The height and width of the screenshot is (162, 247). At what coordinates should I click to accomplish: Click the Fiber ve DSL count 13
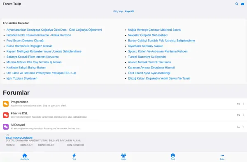click(x=238, y=115)
